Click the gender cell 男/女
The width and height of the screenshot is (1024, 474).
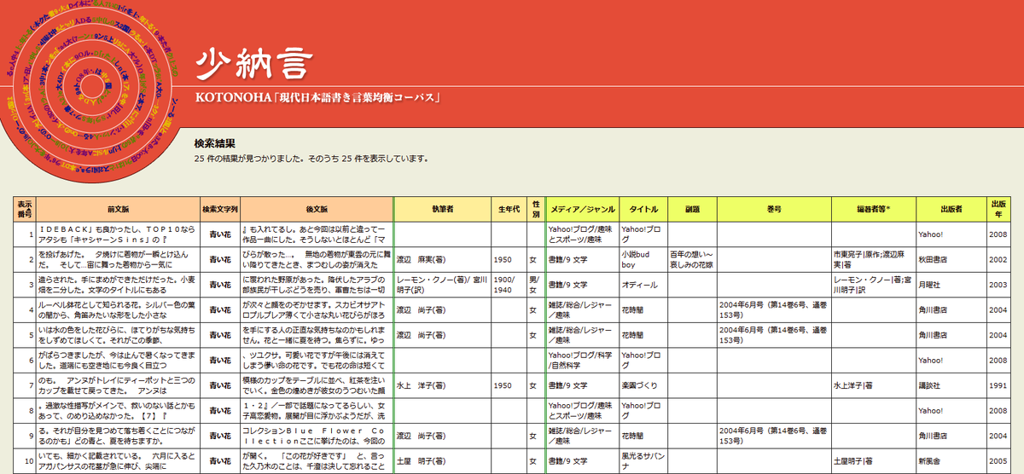pos(535,285)
